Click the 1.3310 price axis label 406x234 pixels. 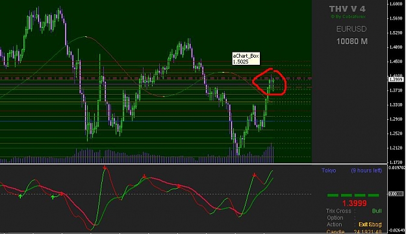(396, 104)
